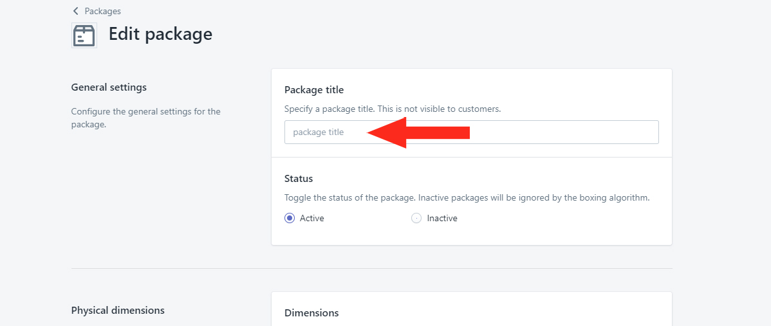Viewport: 771px width, 326px height.
Task: Go back to the Packages page link
Action: pos(103,11)
